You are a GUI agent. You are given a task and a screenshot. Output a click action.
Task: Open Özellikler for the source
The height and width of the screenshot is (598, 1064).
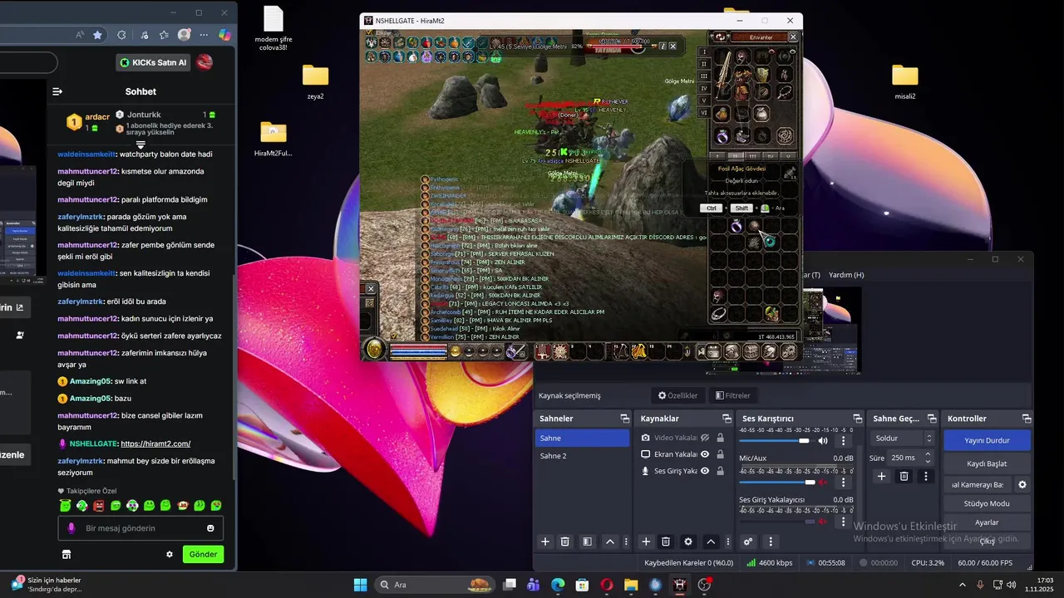(x=677, y=395)
